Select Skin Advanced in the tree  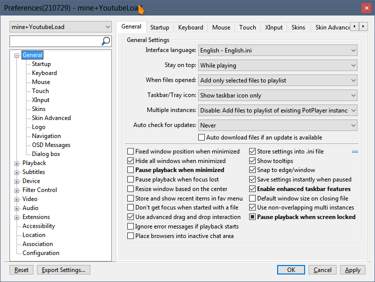(x=51, y=118)
